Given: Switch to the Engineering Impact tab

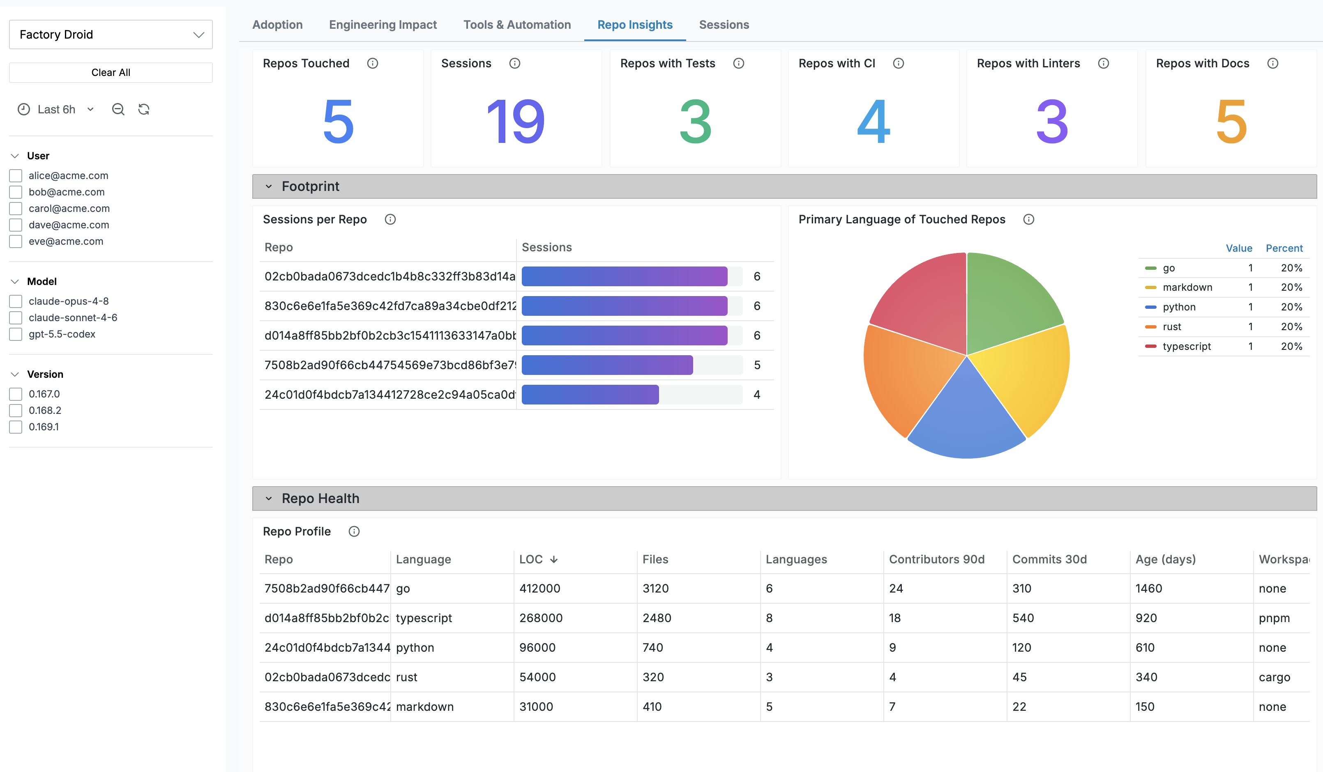Looking at the screenshot, I should [383, 25].
